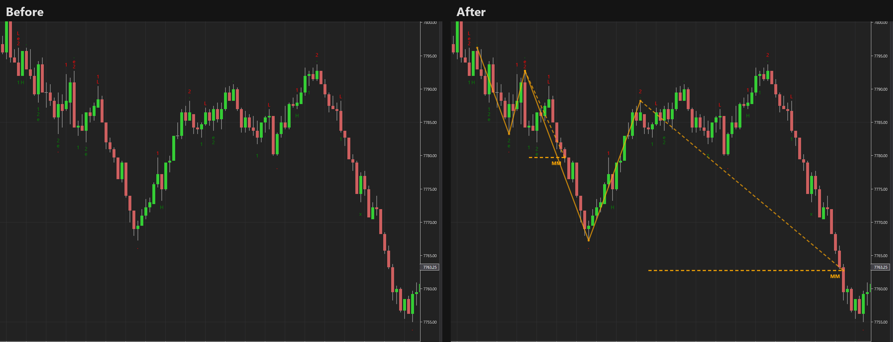
Task: Click the 7755.00 axis label in Before chart
Action: (x=430, y=322)
